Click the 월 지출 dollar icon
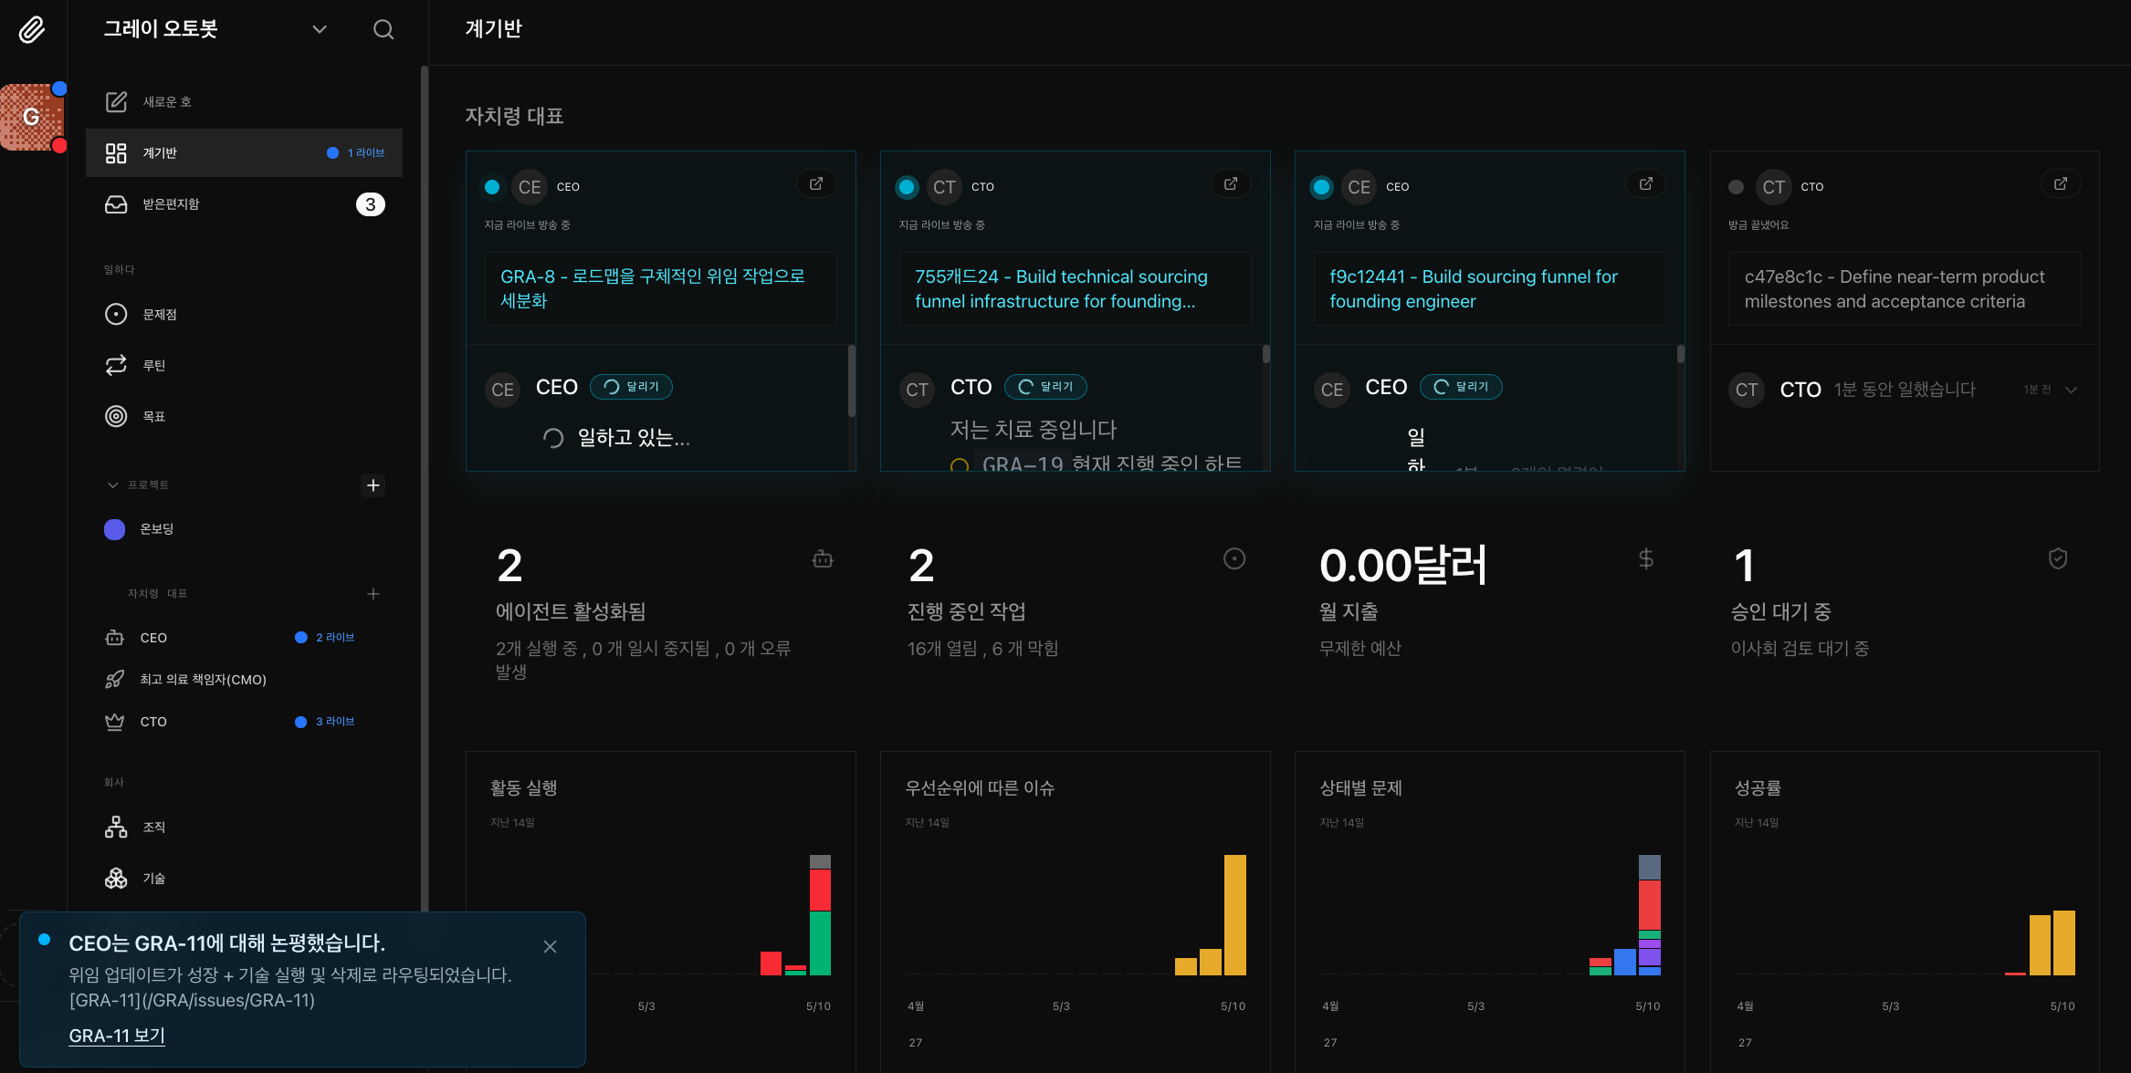The height and width of the screenshot is (1073, 2131). coord(1646,558)
